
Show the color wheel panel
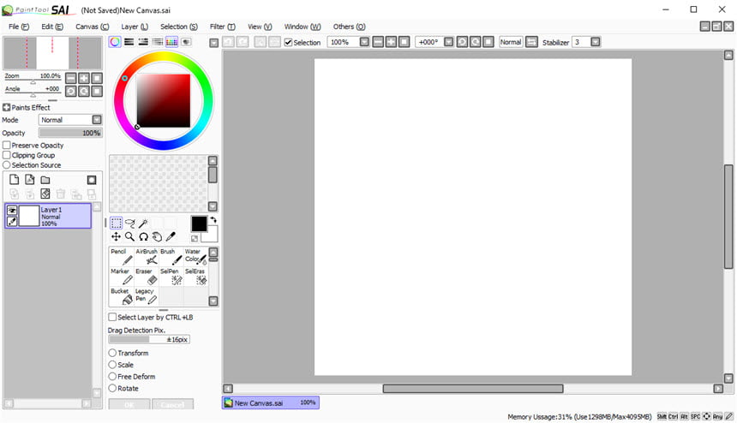click(115, 42)
